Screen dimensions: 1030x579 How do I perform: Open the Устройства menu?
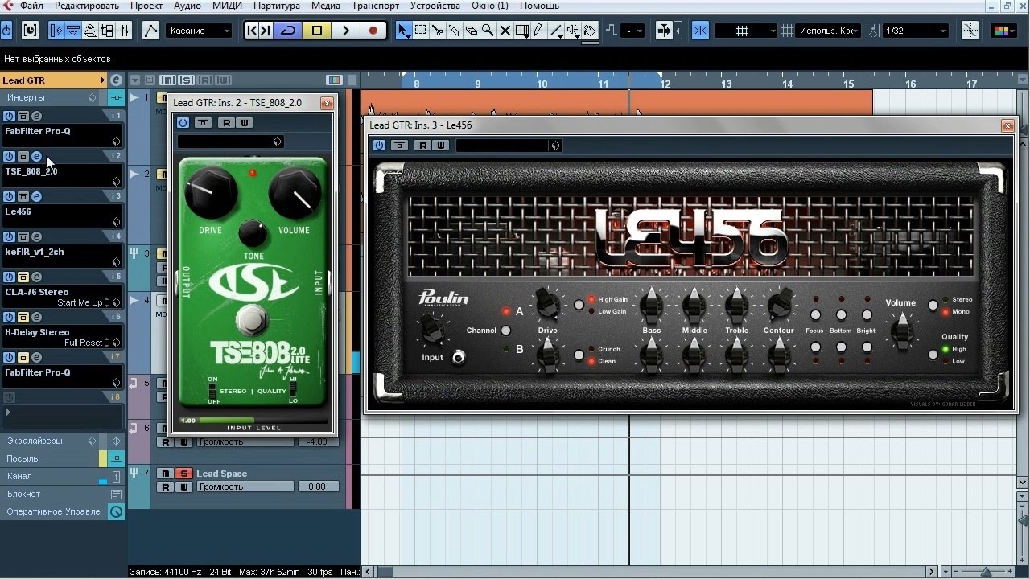pos(435,6)
